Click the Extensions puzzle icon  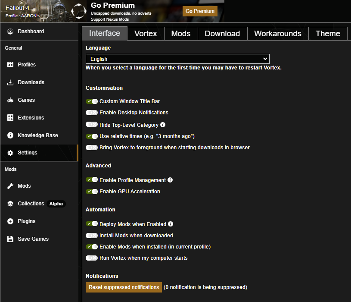(10, 118)
